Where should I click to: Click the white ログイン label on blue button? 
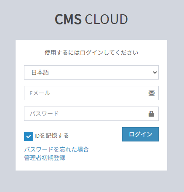click(x=141, y=134)
